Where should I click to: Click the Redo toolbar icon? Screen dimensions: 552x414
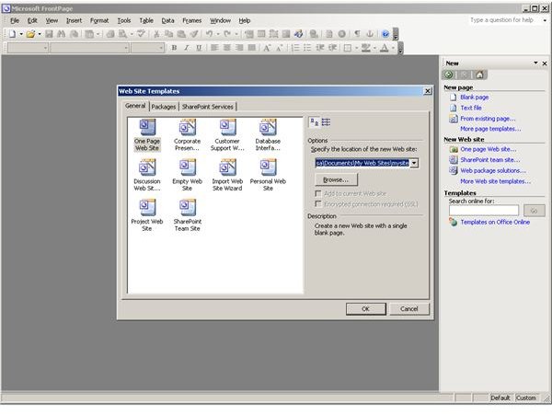click(227, 34)
